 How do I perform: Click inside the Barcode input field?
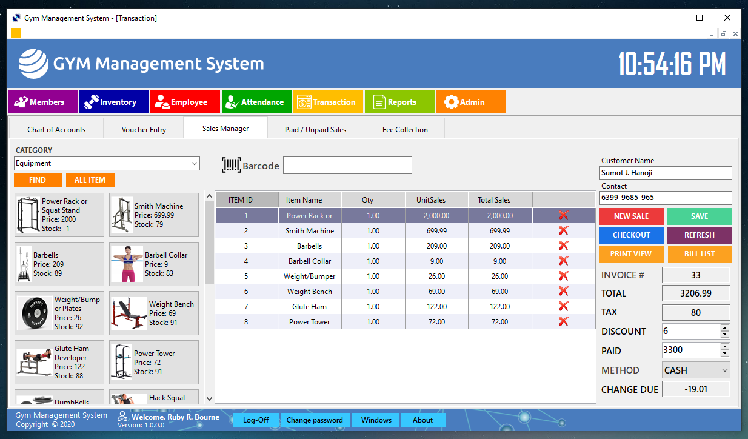click(347, 165)
